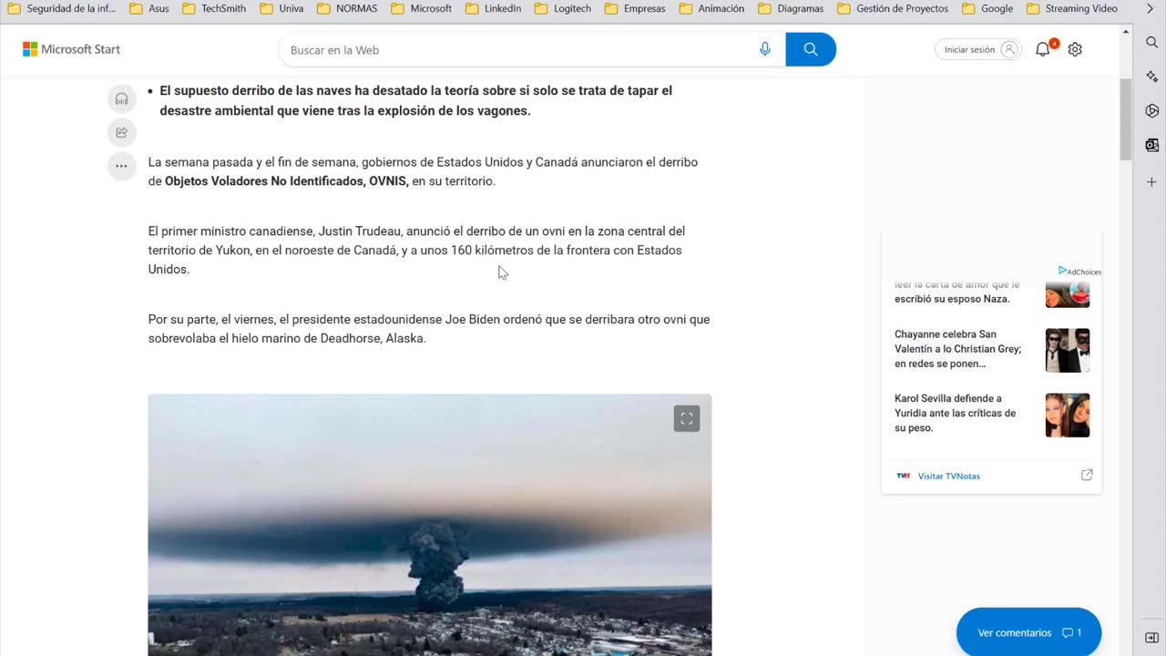Show more bookmarks with the chevron arrow
Screen dimensions: 1166x656
click(1150, 8)
